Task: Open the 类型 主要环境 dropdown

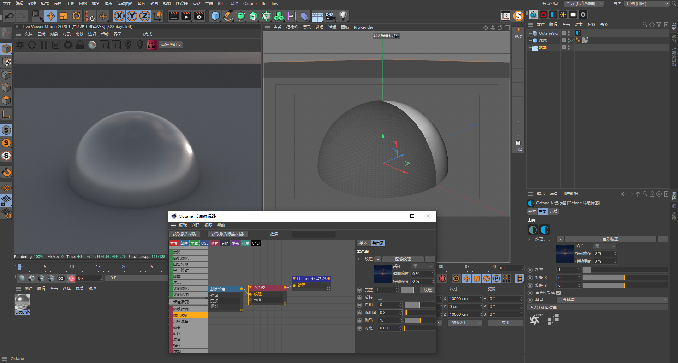Action: [612, 300]
